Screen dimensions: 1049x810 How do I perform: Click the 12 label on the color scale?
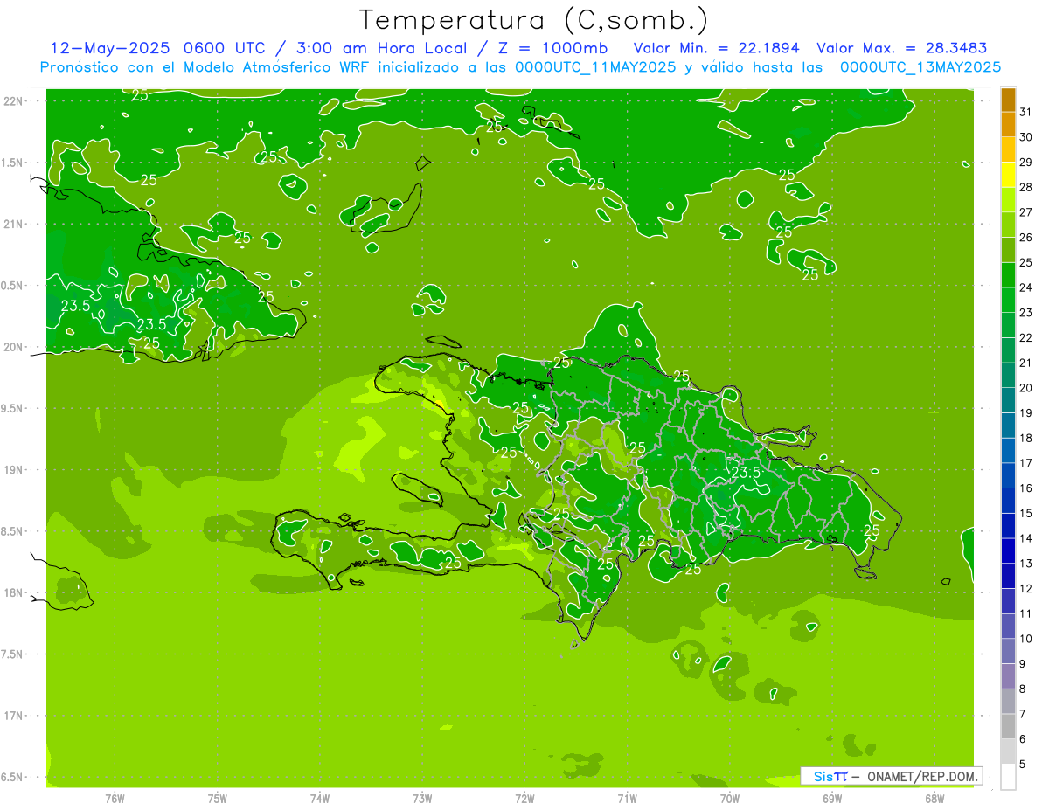point(1025,588)
